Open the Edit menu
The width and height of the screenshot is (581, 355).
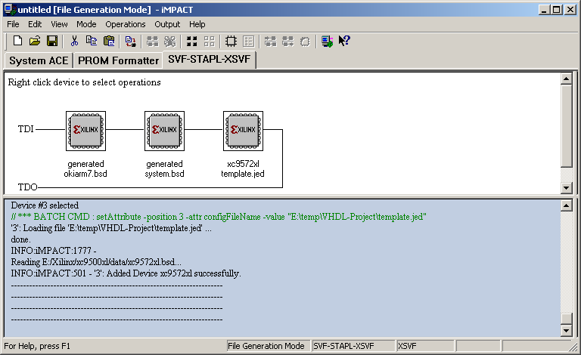35,24
